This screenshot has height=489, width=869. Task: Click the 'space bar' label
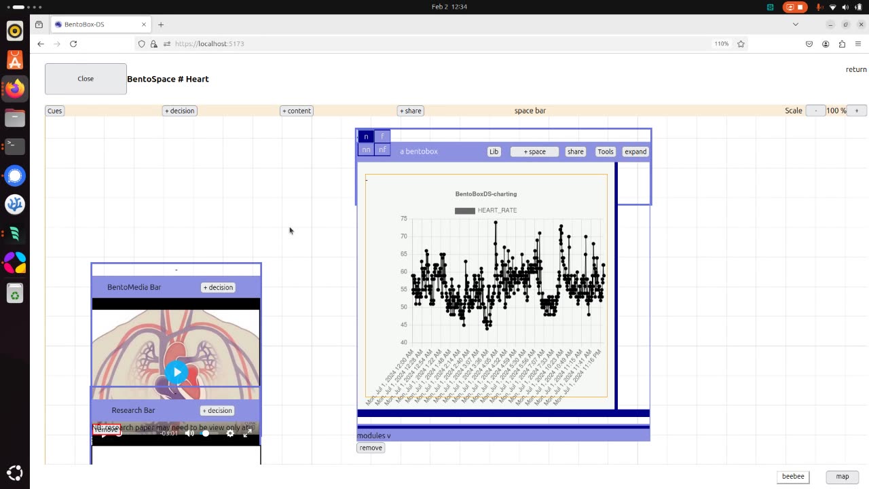click(x=530, y=111)
